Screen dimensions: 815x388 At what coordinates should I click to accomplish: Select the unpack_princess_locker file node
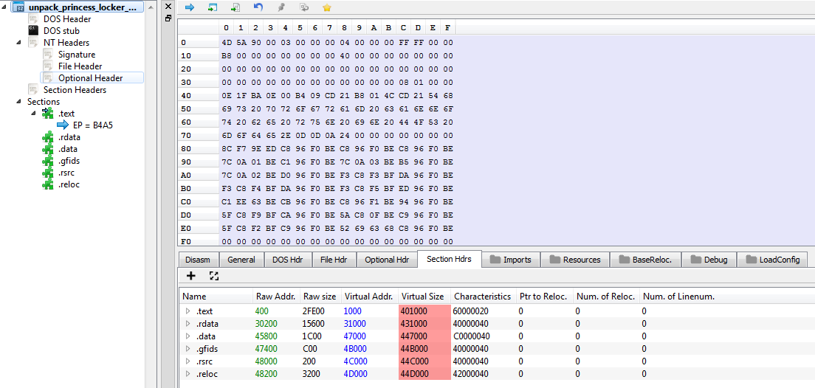(77, 7)
